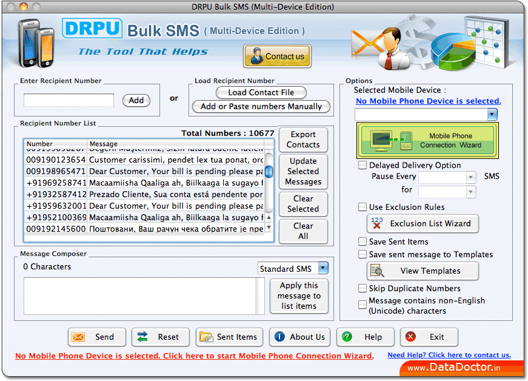
Task: Click the computer-to-phone connection icon
Action: point(391,141)
